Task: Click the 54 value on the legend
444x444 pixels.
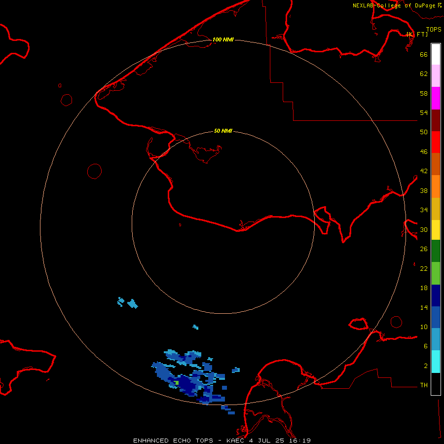Action: (x=424, y=112)
